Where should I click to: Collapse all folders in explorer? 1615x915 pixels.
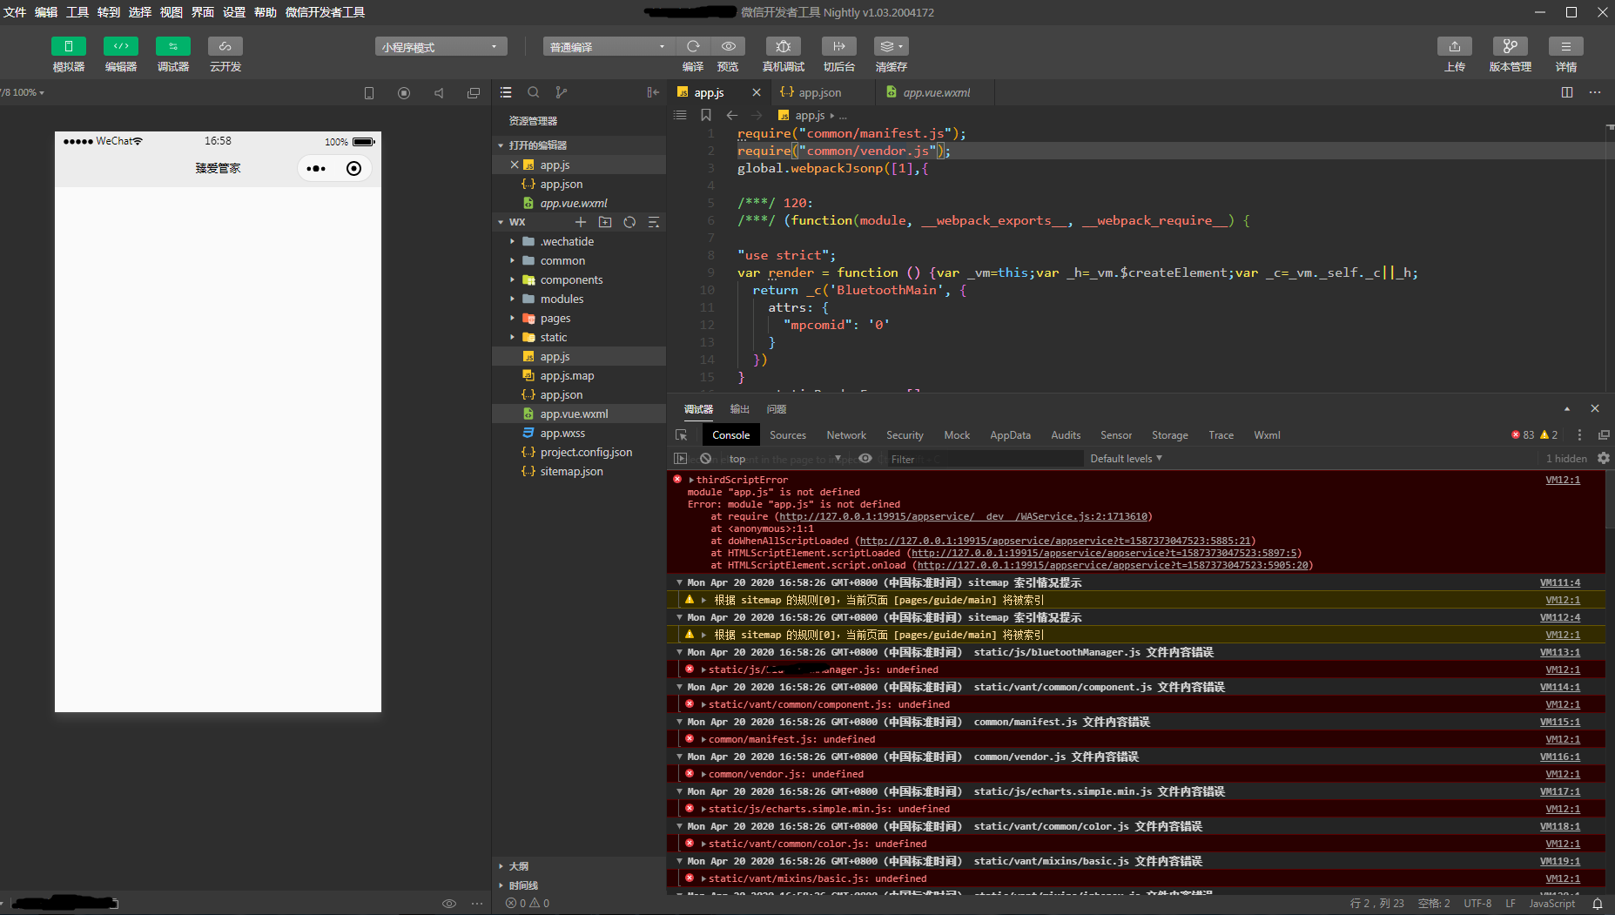[x=654, y=222]
